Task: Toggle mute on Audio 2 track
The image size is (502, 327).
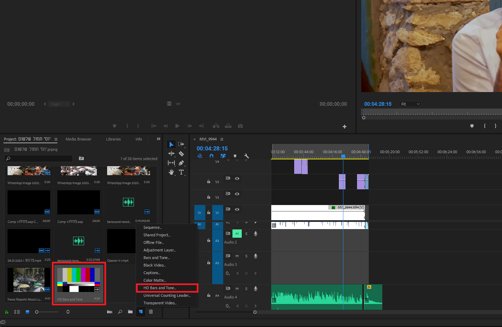Action: point(237,234)
